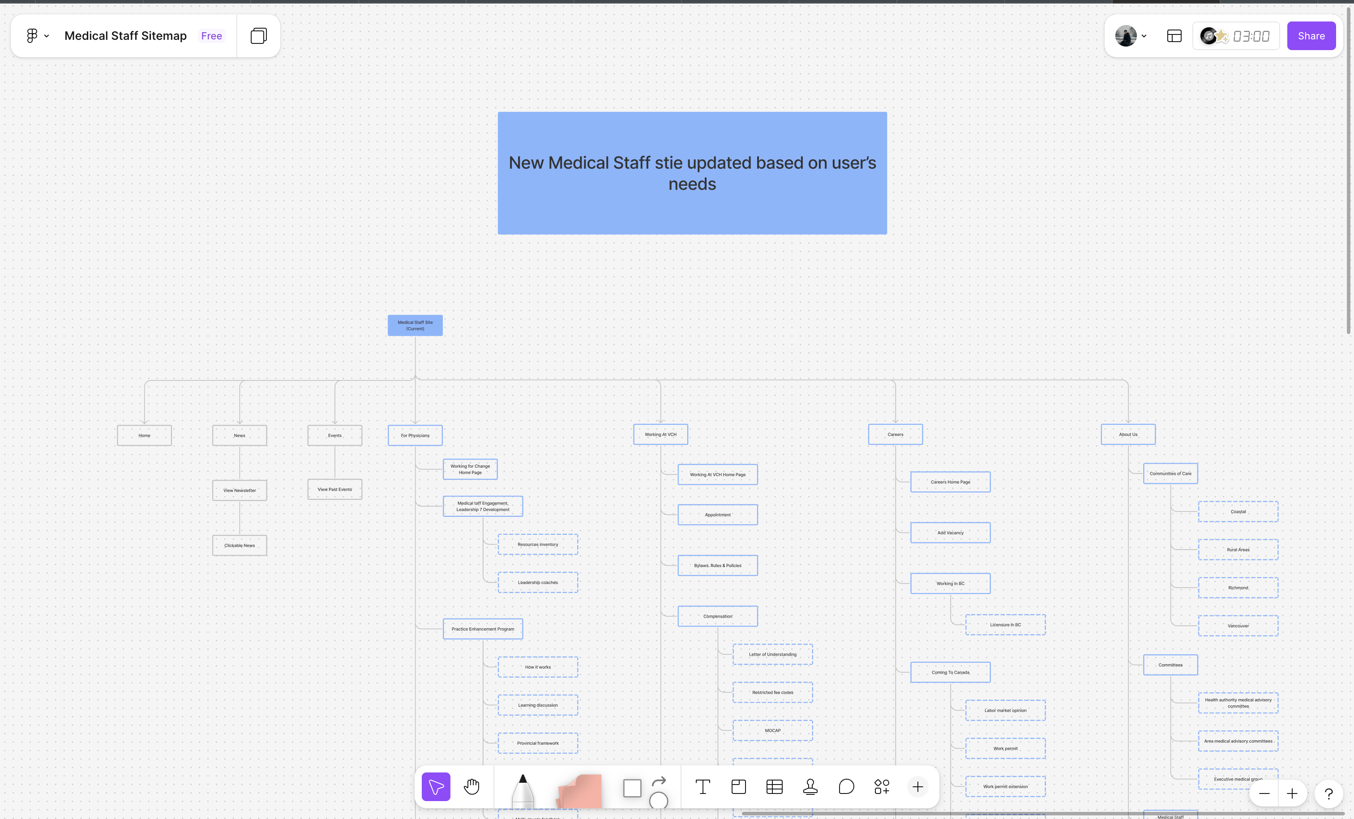The width and height of the screenshot is (1354, 819).
Task: Select the Work permit extension node
Action: tap(1005, 786)
